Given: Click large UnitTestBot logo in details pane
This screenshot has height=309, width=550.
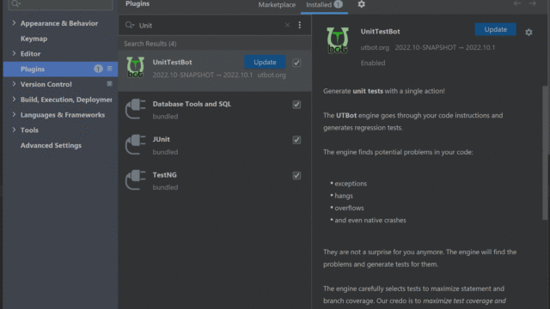Looking at the screenshot, I should tap(338, 40).
